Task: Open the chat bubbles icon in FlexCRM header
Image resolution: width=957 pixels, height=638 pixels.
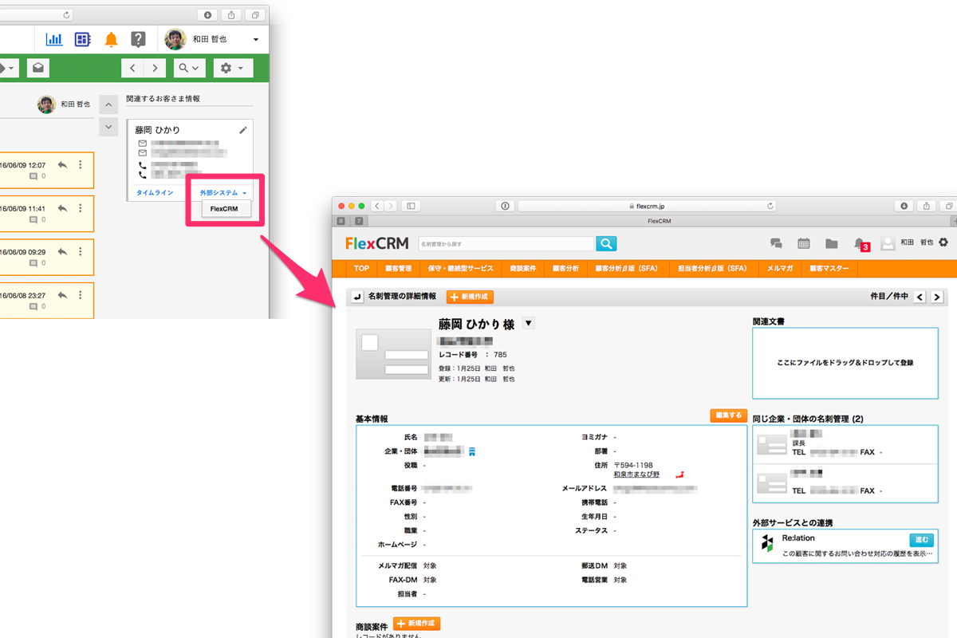Action: pos(776,244)
